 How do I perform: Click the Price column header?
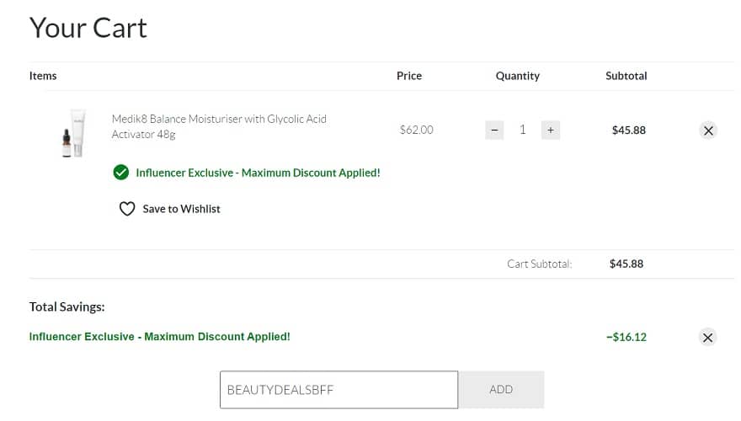point(409,76)
